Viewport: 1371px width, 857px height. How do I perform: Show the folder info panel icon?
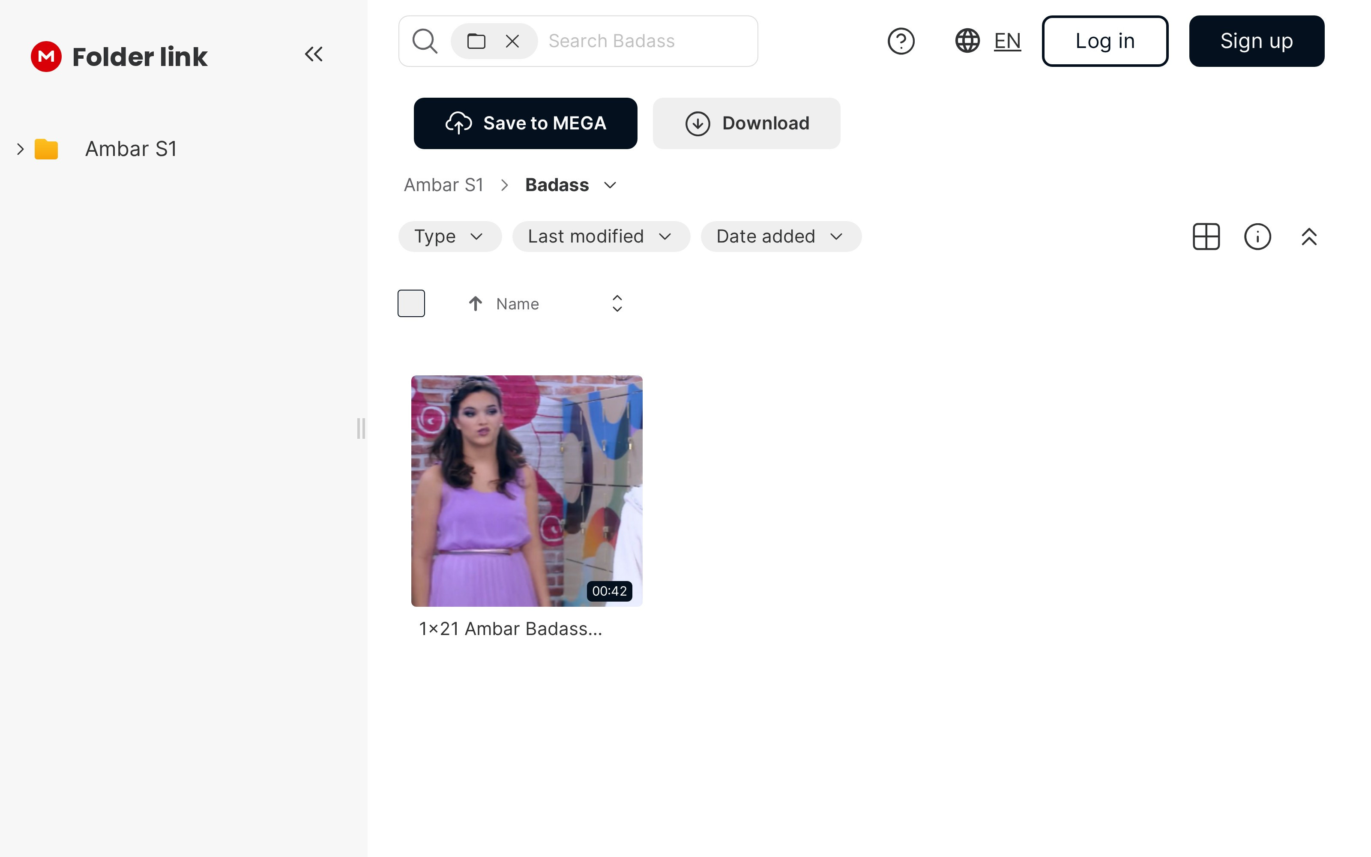1257,237
